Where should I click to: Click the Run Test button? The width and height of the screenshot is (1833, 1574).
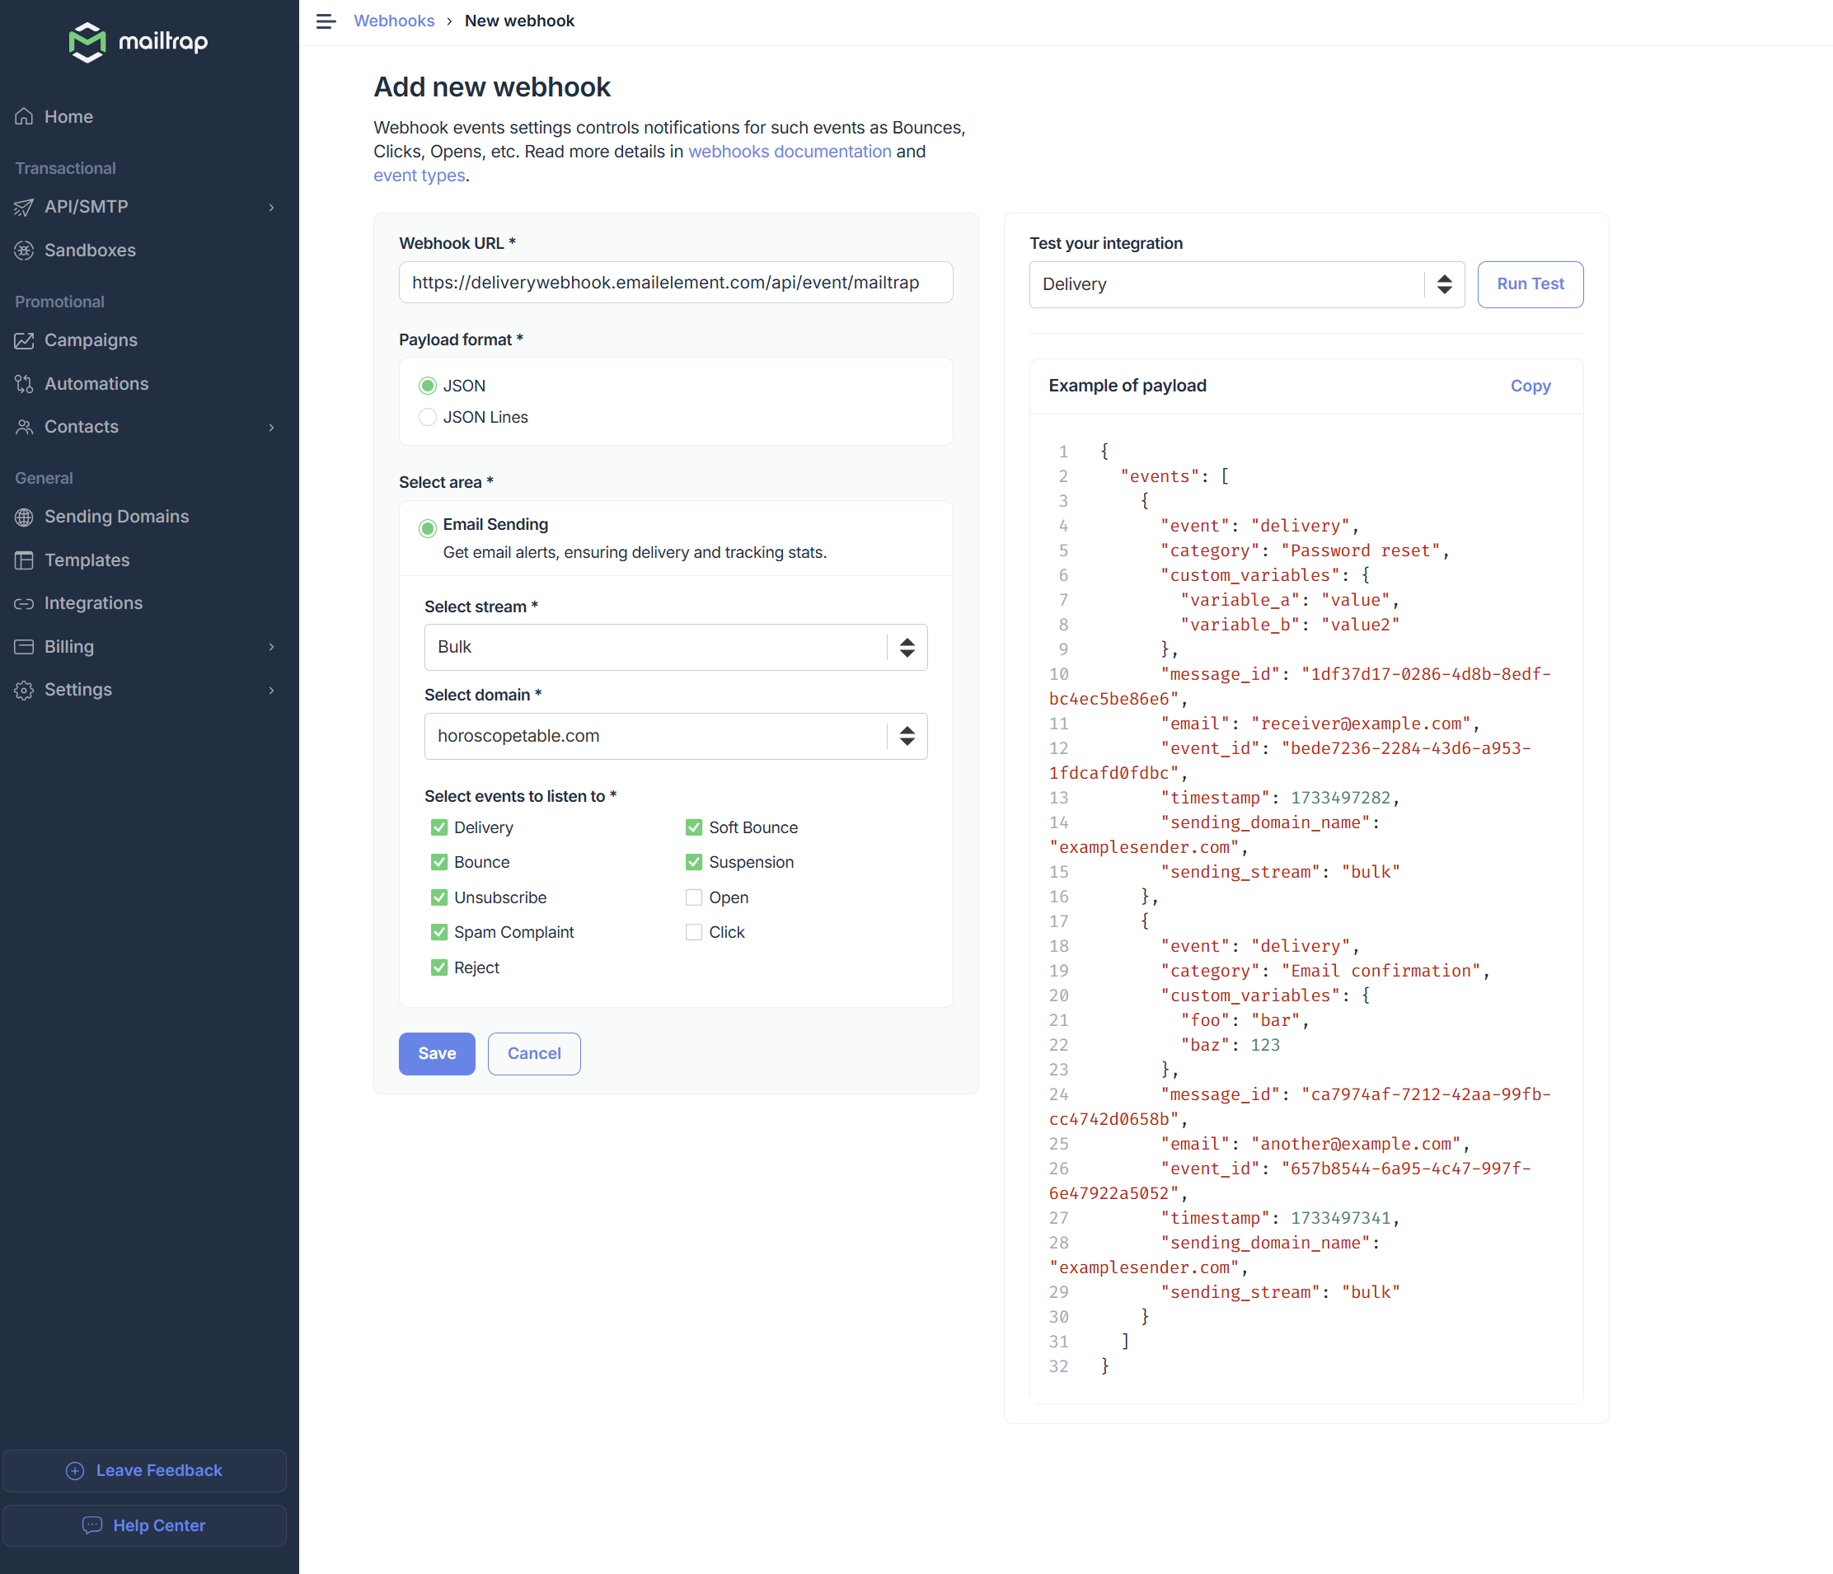click(x=1530, y=284)
